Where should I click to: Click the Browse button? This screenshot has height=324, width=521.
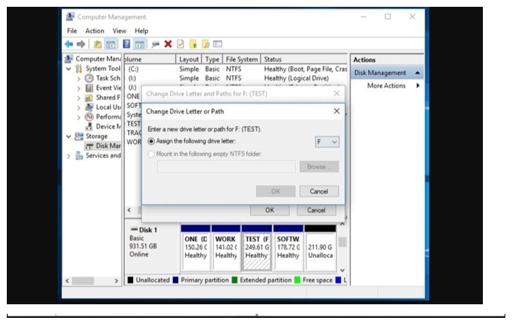tap(319, 167)
